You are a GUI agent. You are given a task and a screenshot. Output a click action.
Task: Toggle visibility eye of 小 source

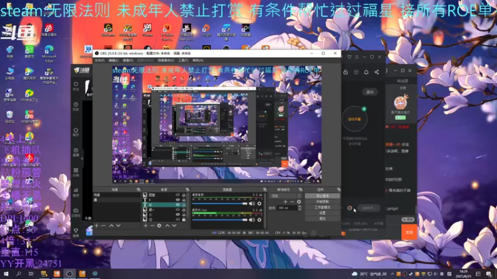pyautogui.click(x=178, y=215)
